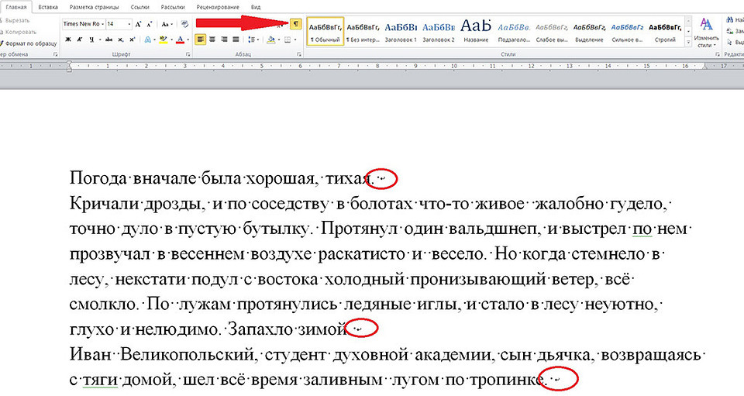Open the clipboard group dialog launcher
This screenshot has width=744, height=396.
pyautogui.click(x=56, y=54)
